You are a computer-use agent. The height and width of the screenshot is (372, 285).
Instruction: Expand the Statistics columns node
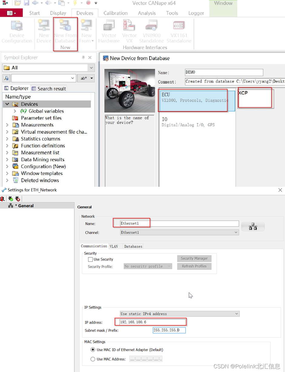(x=7, y=139)
